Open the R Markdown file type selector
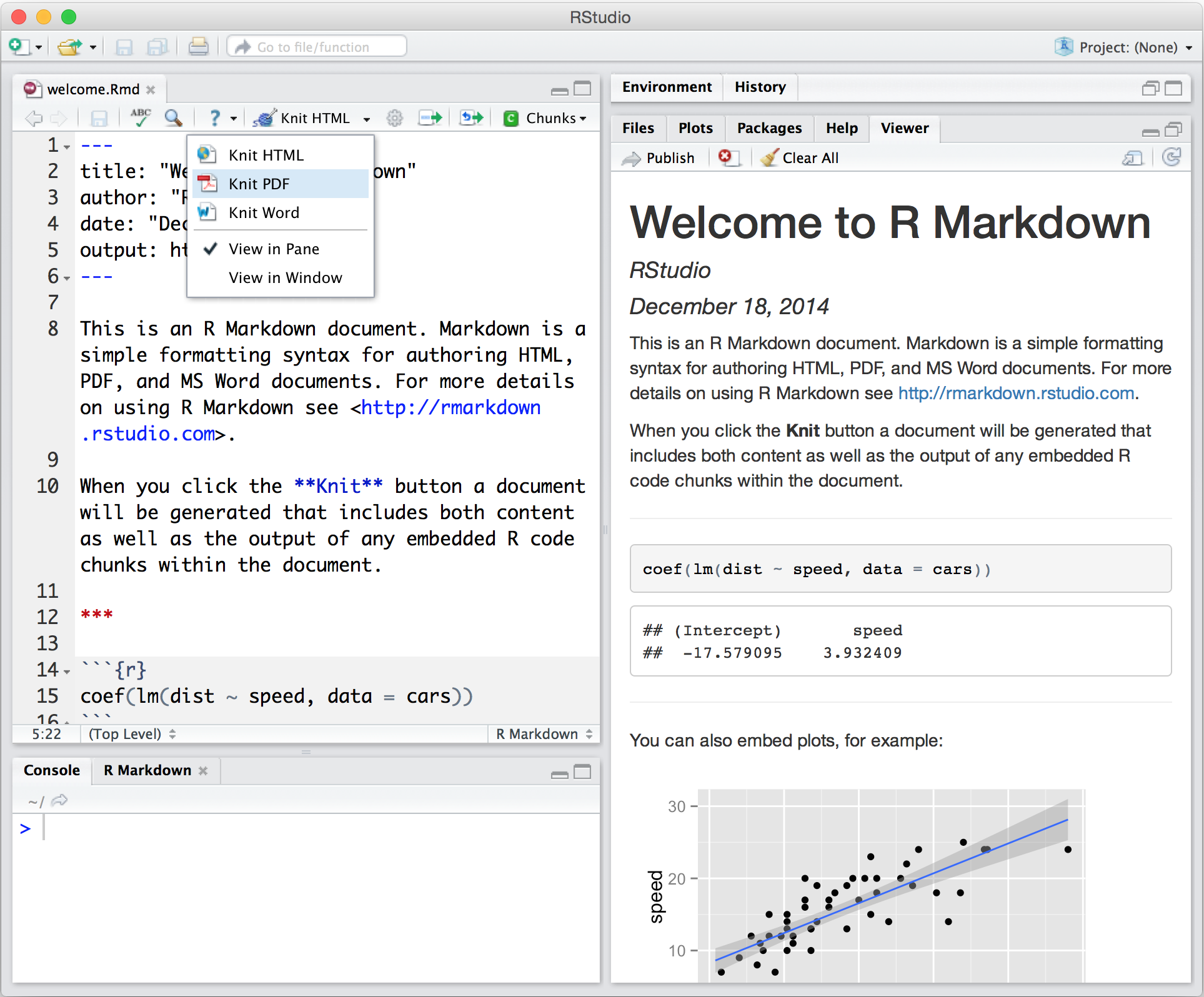 544,734
